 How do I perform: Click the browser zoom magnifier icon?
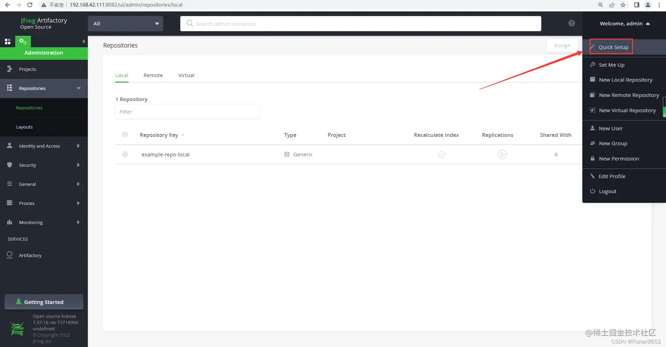click(x=601, y=5)
